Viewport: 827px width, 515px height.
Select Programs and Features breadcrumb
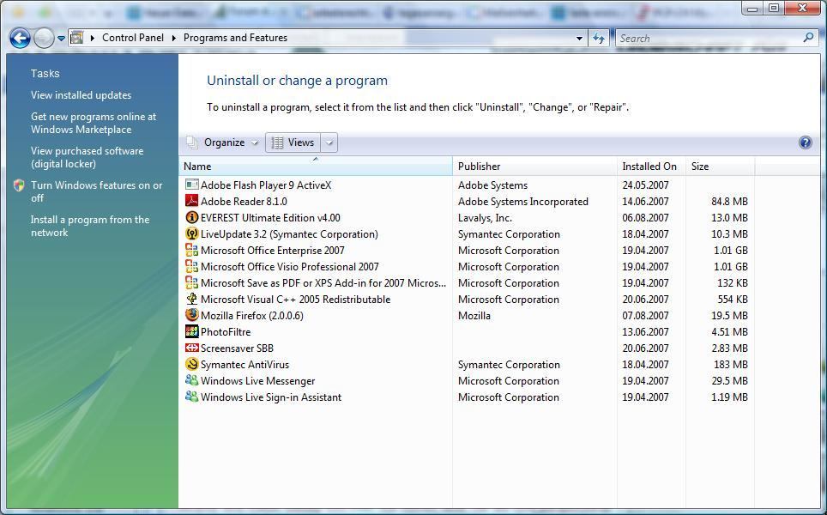[x=235, y=38]
